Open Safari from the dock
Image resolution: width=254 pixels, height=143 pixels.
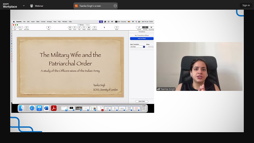(x=32, y=108)
